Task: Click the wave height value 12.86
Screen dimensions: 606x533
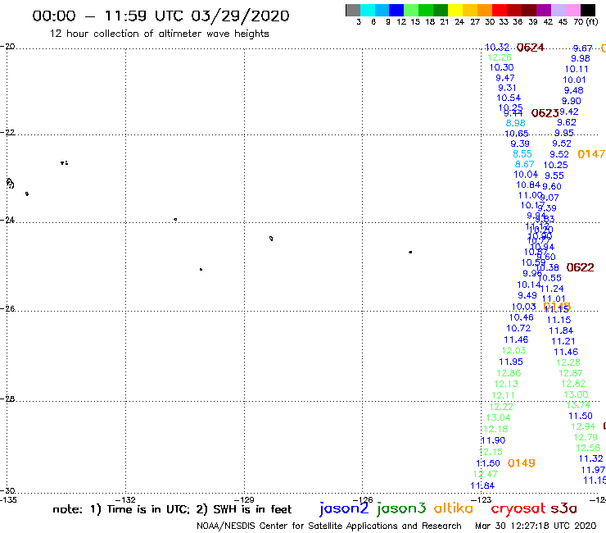Action: [509, 373]
